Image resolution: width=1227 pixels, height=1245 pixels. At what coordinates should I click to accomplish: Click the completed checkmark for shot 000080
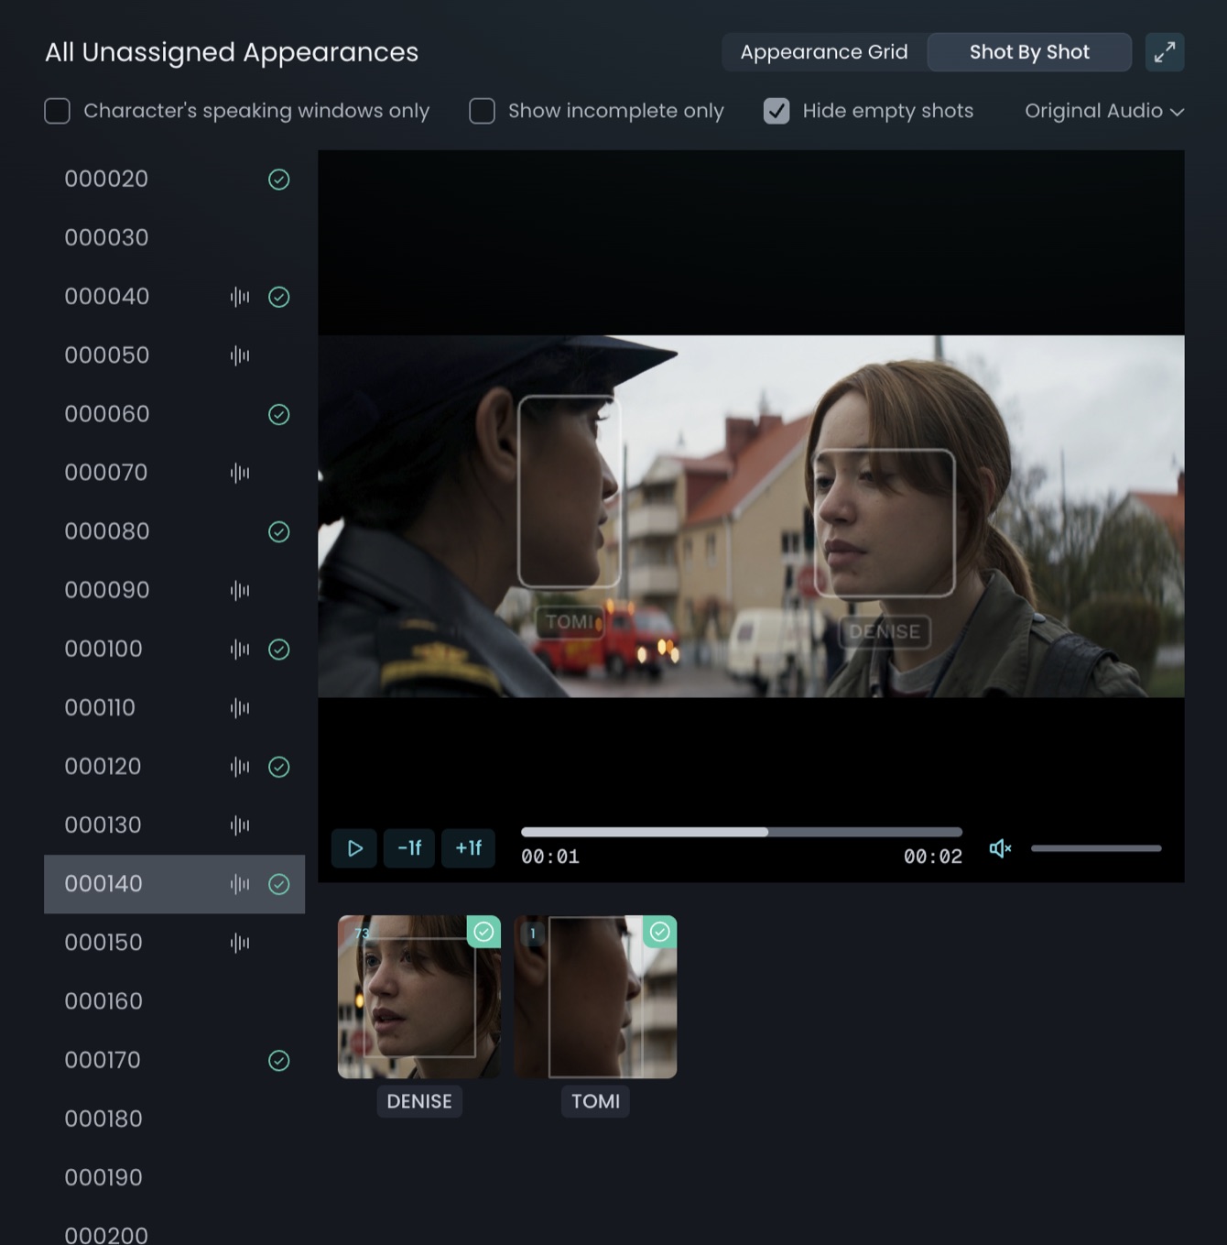[x=279, y=531]
